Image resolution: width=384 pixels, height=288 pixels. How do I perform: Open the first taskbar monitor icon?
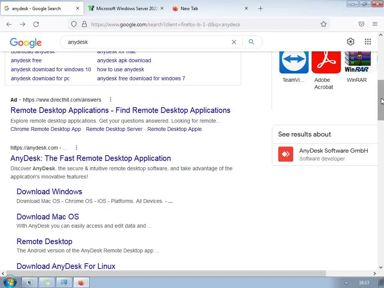(30, 283)
